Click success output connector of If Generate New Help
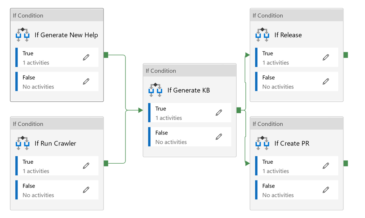The height and width of the screenshot is (218, 365). pos(106,55)
